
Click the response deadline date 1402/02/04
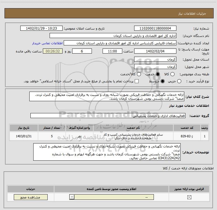pyautogui.click(x=155, y=51)
